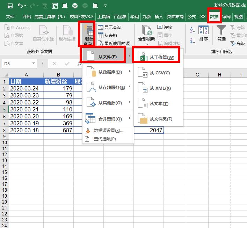Switch to the 公式 ribbon tab
The width and height of the screenshot is (247, 228).
192,16
